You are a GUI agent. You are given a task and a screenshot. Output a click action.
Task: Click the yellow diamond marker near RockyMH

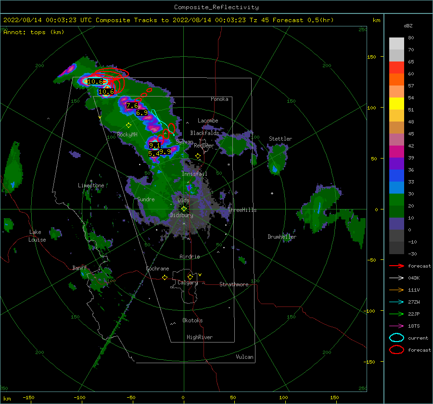[x=128, y=125]
